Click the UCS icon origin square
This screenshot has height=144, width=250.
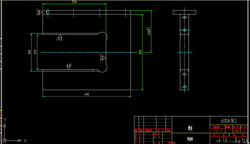click(x=4, y=140)
